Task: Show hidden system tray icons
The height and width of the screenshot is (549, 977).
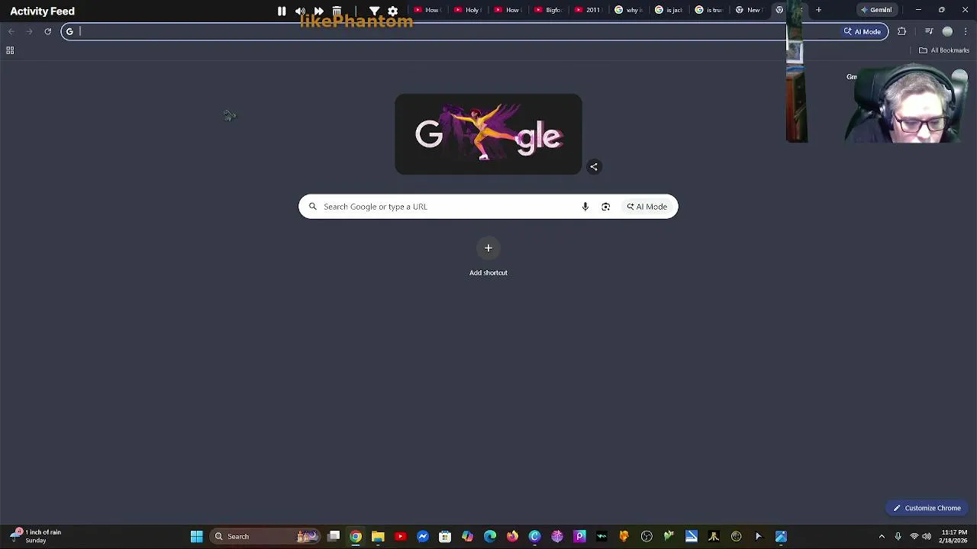Action: 882,536
